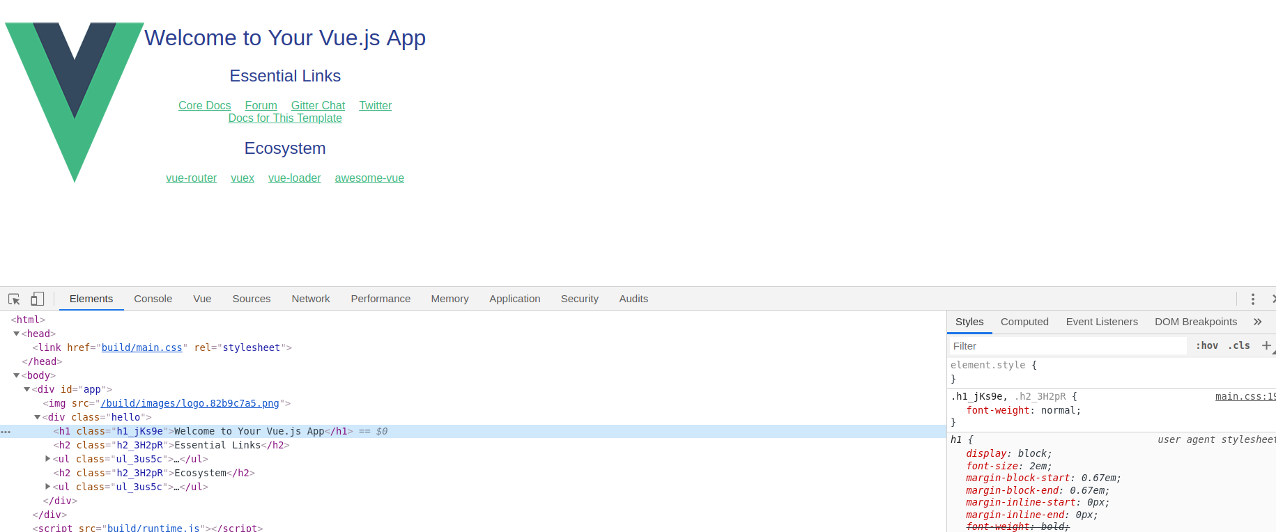Click the display: block declaration
The width and height of the screenshot is (1276, 532).
[1008, 453]
